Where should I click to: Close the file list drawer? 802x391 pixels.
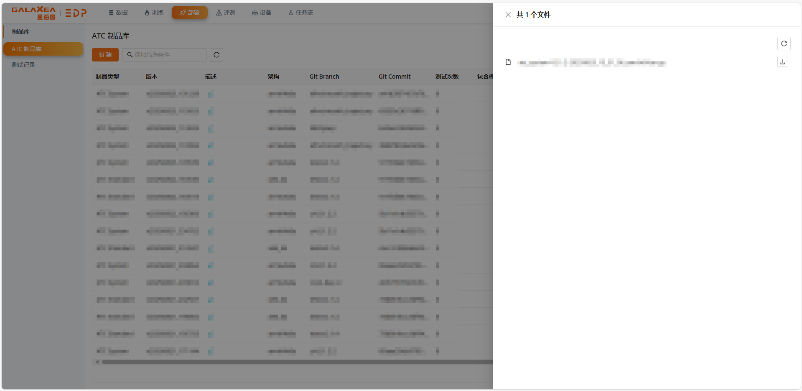pos(508,15)
